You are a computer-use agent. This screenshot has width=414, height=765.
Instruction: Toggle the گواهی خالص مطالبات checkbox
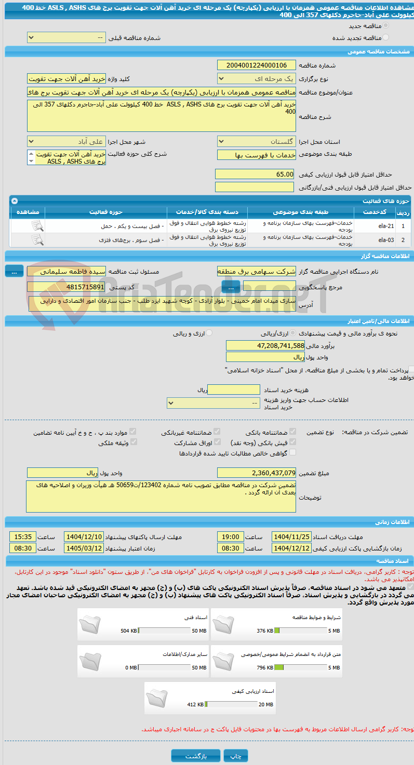[x=293, y=453]
